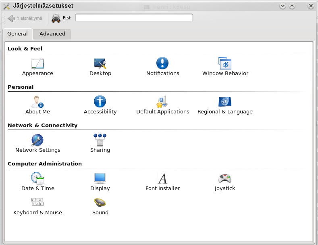Open the Font Installer
318x245 pixels.
click(162, 179)
